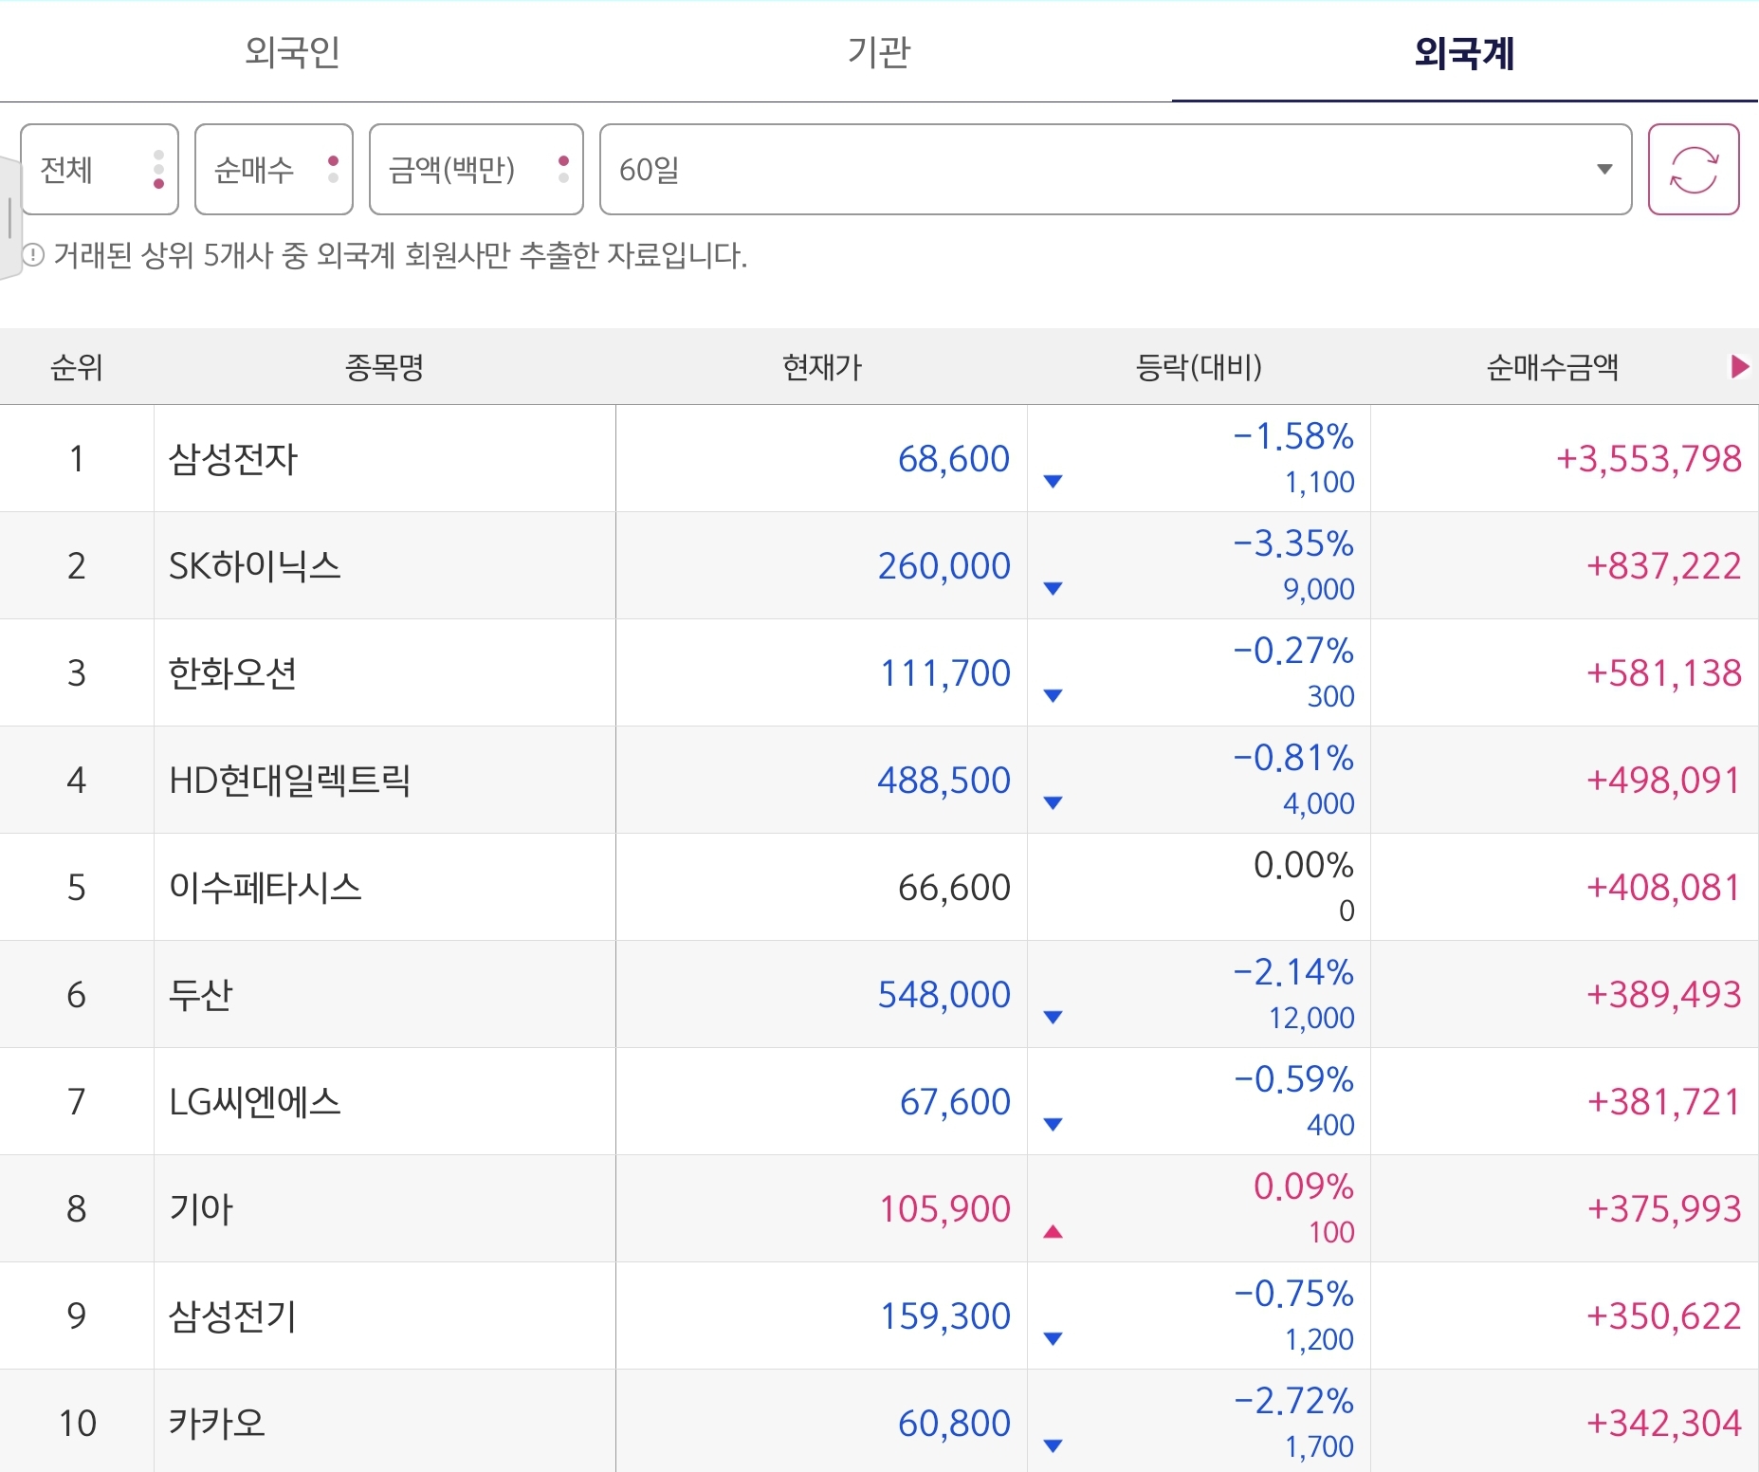Click the side panel handle at left edge
Viewport: 1759px width, 1472px height.
coord(9,218)
